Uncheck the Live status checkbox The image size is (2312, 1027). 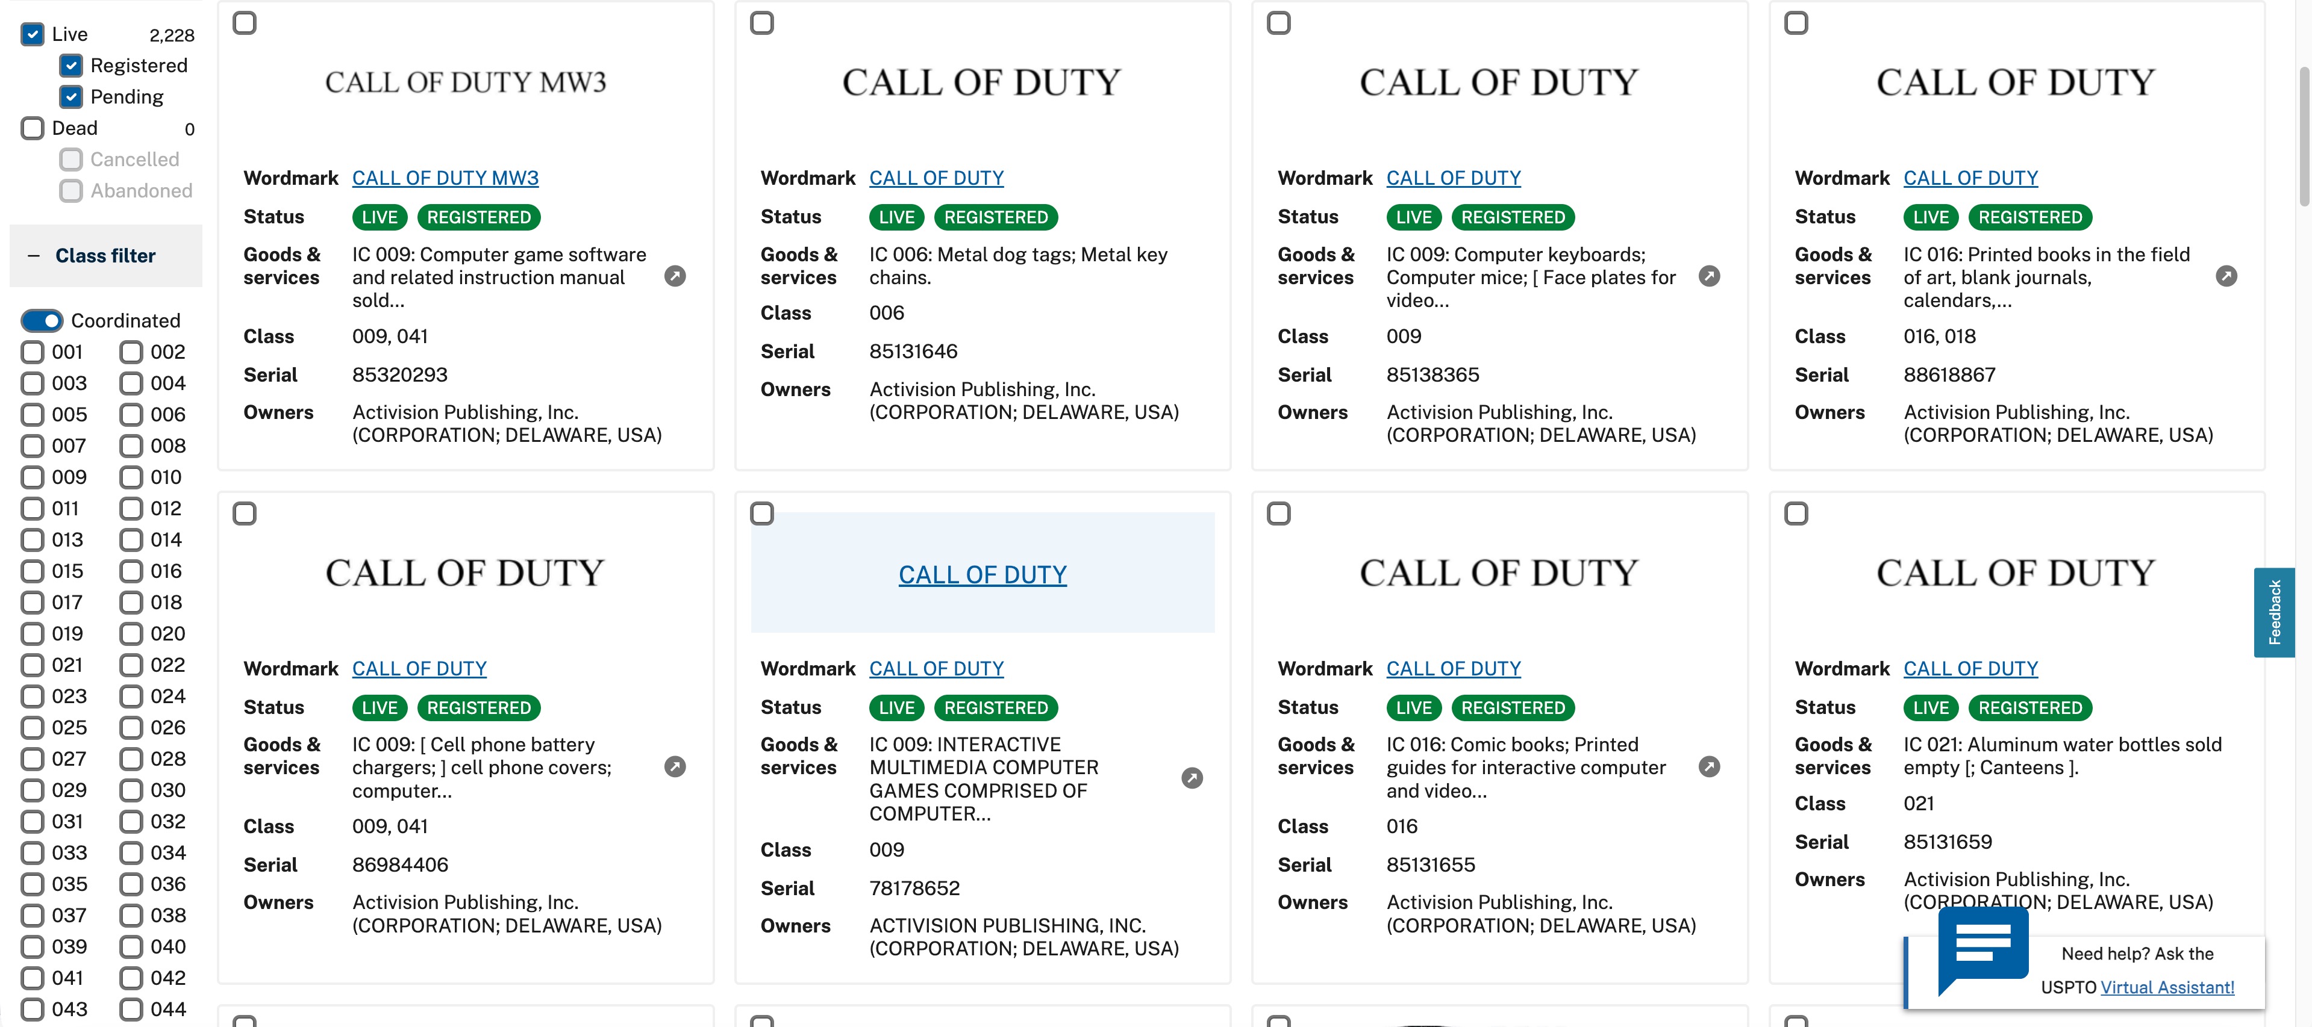33,34
